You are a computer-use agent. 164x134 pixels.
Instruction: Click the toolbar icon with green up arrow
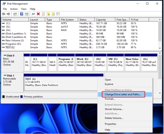(48, 14)
